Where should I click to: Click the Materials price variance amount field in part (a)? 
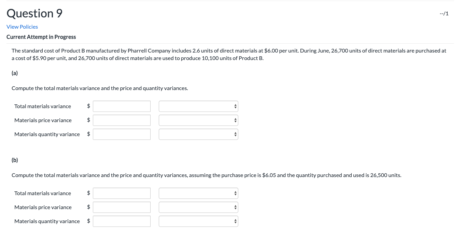122,120
